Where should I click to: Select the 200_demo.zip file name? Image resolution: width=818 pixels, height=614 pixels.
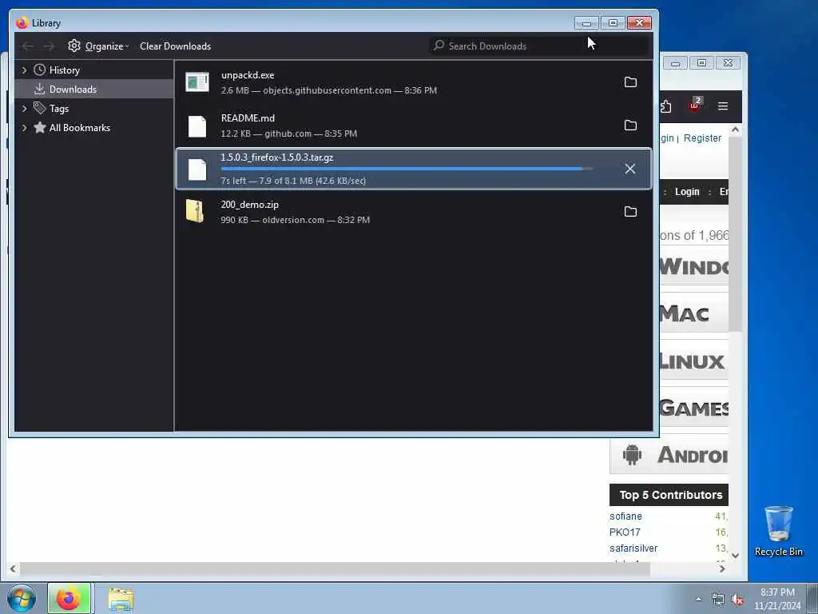click(x=249, y=205)
